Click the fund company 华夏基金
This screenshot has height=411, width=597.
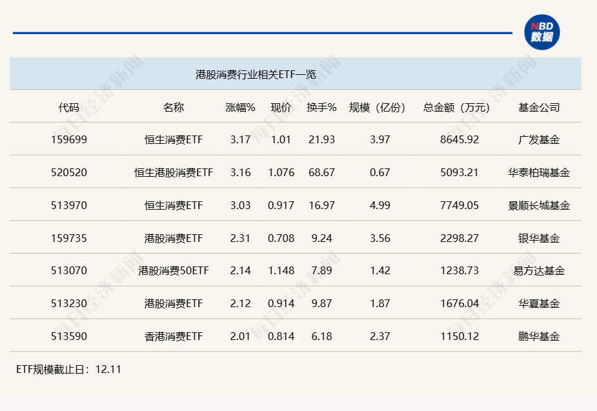pos(539,303)
